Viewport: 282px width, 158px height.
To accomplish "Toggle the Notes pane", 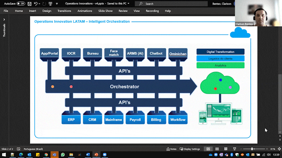I will [x=171, y=149].
